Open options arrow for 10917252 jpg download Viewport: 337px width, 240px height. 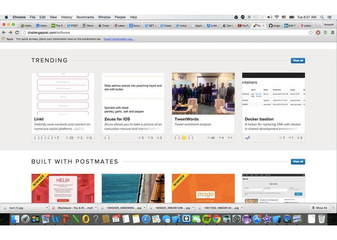pyautogui.click(x=242, y=208)
